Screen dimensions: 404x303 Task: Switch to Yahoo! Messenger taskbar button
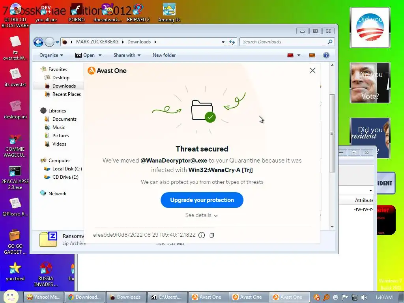pyautogui.click(x=43, y=297)
